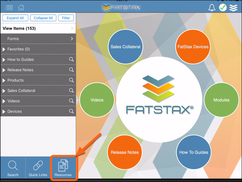Click the green checkmark sync status icon
Viewport: 242px width, 182px height.
click(x=223, y=7)
